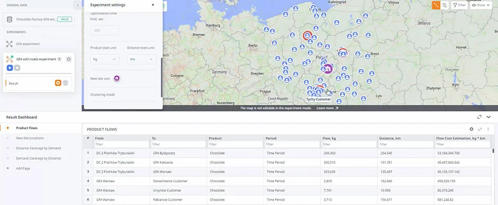The image size is (498, 205).
Task: Maximize the Product Flows table
Action: (480, 129)
